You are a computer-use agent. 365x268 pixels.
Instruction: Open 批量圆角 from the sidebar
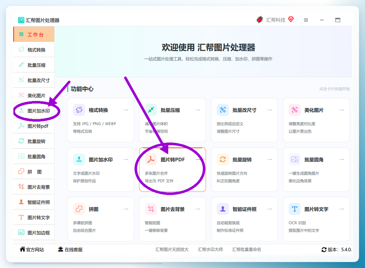(34, 156)
